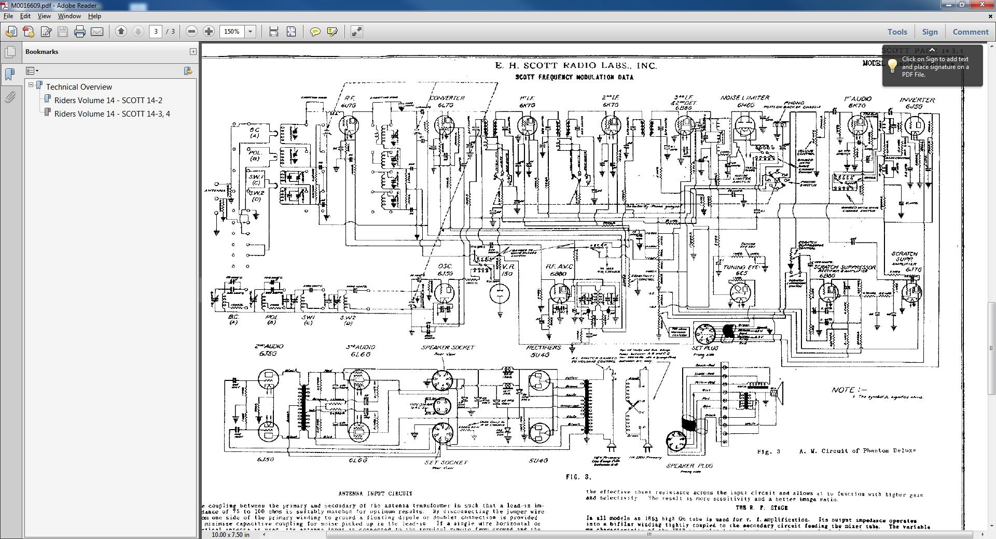This screenshot has width=996, height=539.
Task: Select Technical Overview bookmark
Action: coord(79,87)
